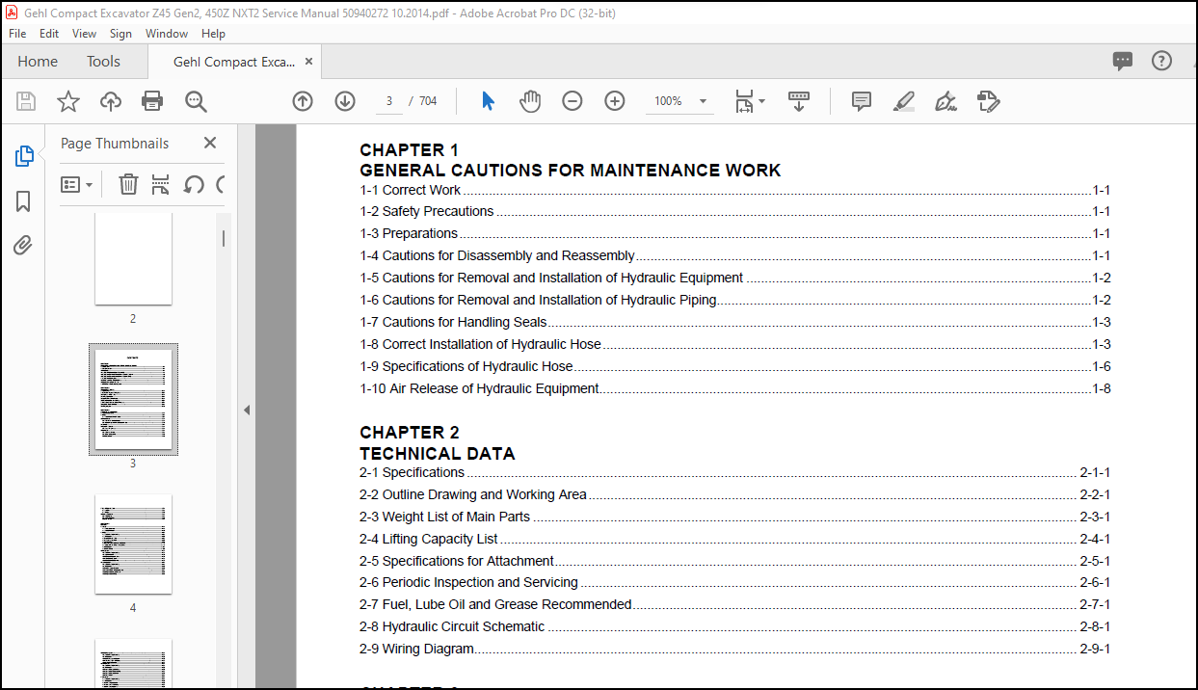Click the stamp tool icon
The height and width of the screenshot is (690, 1198).
(x=988, y=101)
